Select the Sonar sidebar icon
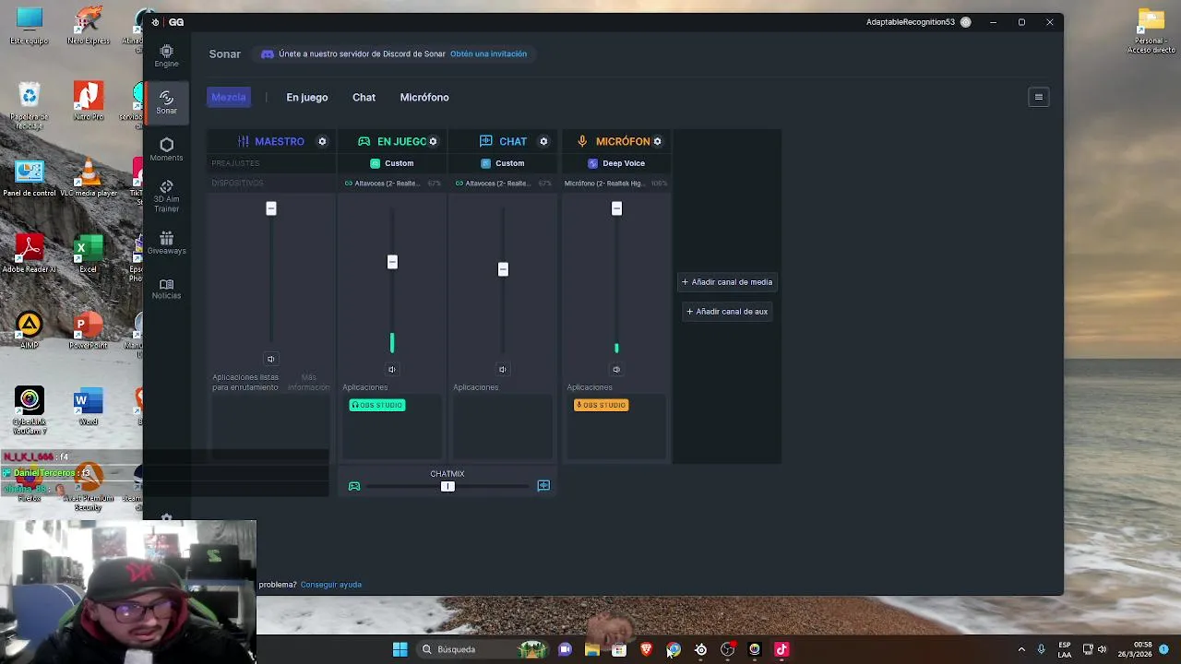Image resolution: width=1181 pixels, height=664 pixels. pyautogui.click(x=166, y=102)
